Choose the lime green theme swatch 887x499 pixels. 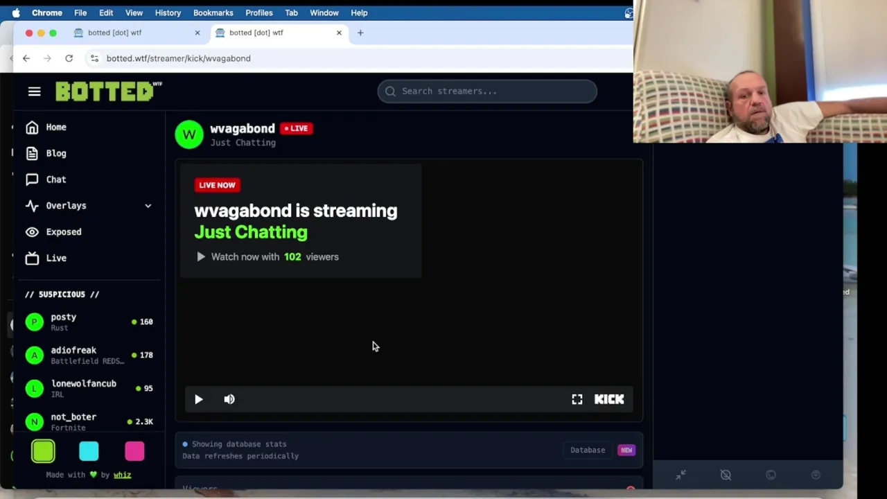click(43, 451)
